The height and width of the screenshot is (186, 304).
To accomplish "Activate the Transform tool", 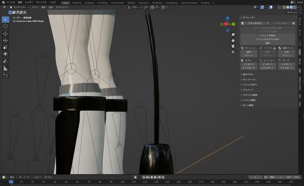I will pos(5,54).
